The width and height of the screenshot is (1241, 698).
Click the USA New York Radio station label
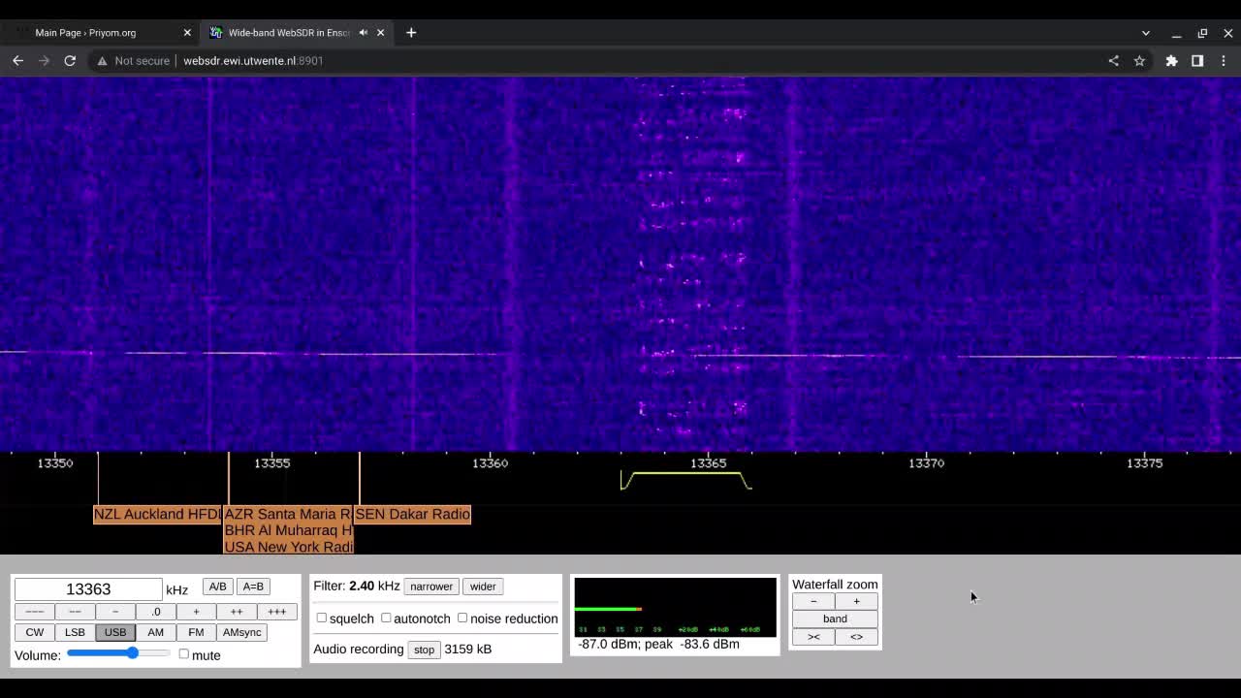(288, 547)
